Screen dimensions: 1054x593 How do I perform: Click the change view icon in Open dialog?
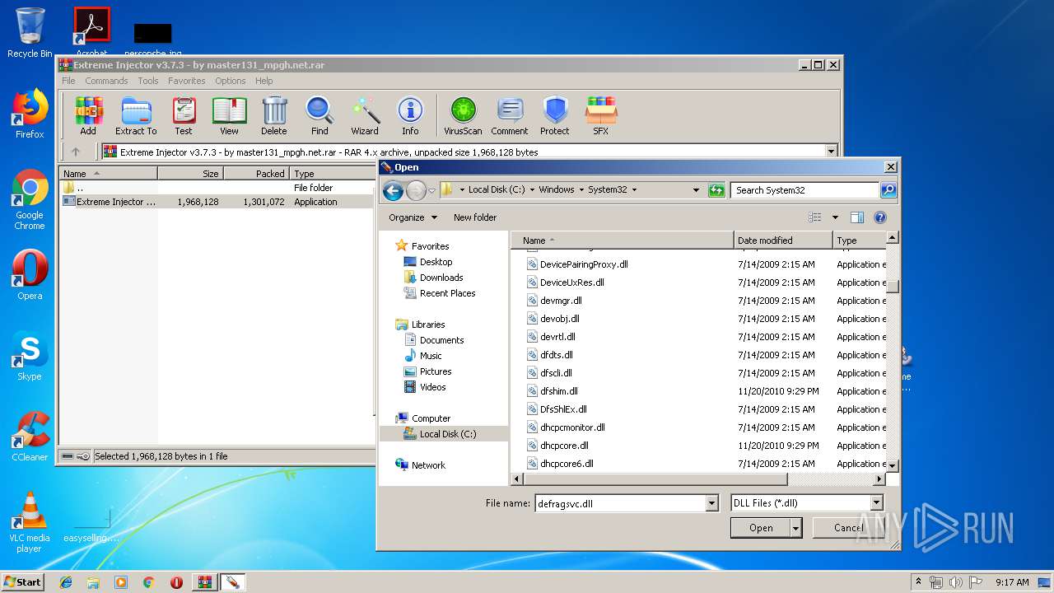click(815, 217)
